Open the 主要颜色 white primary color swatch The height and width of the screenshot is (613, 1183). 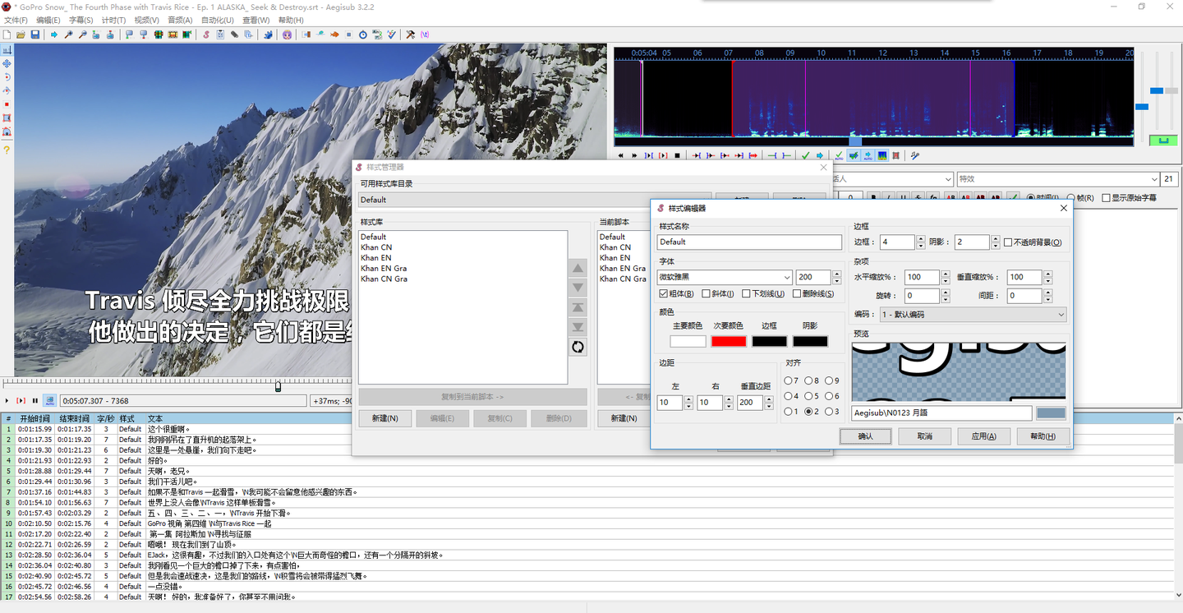pos(688,341)
